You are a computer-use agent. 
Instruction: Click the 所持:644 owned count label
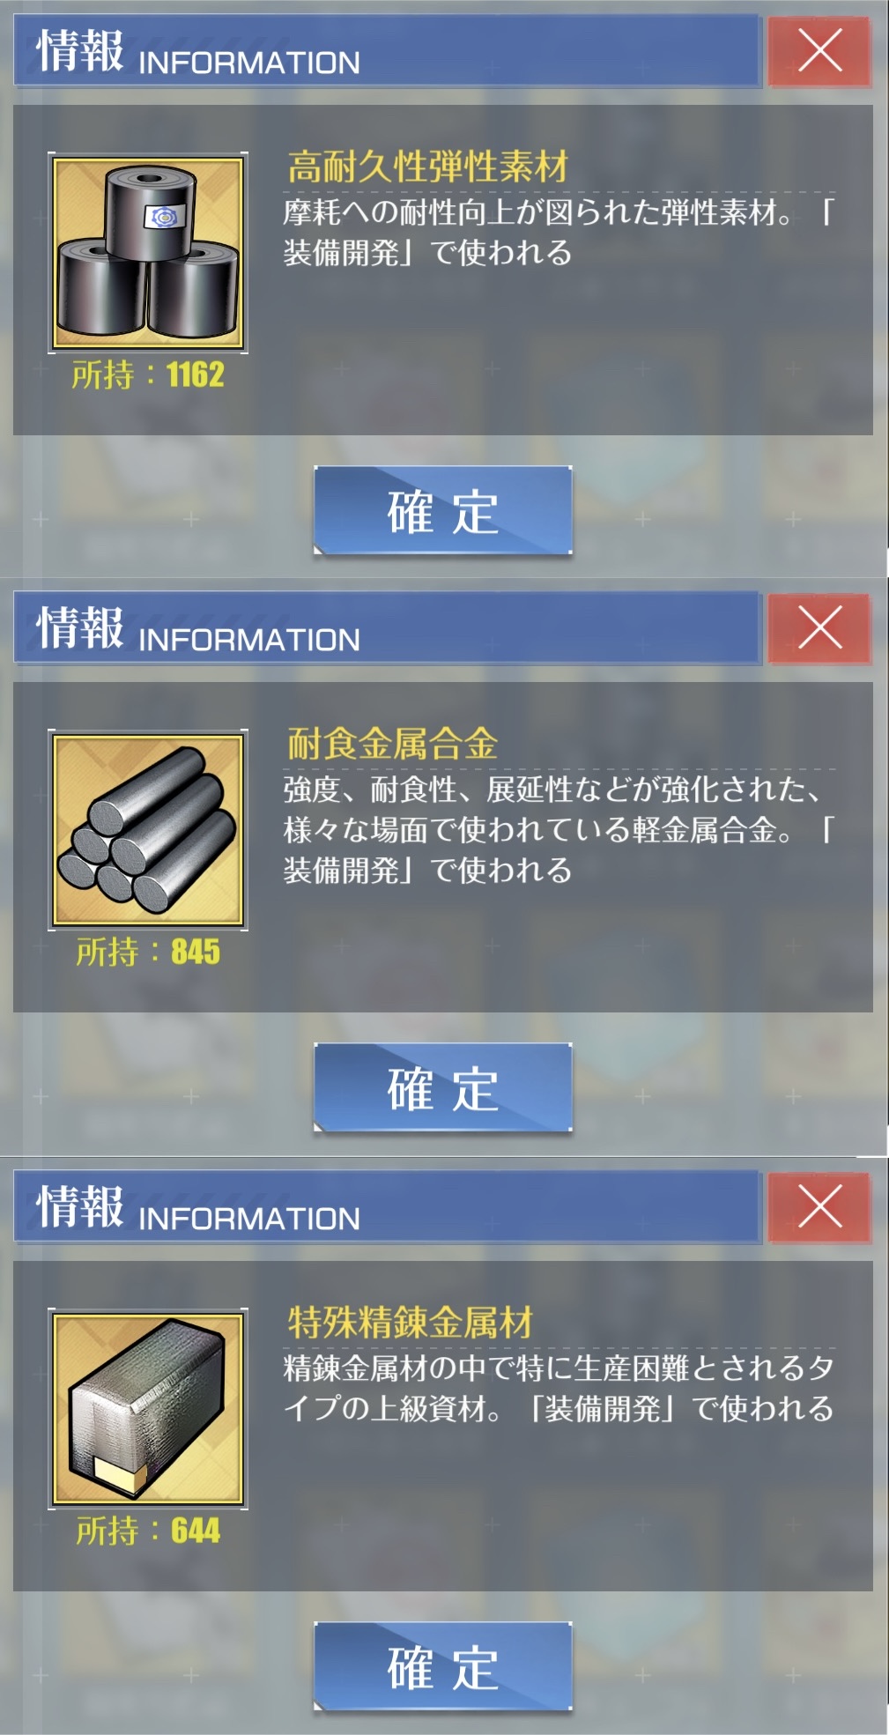[148, 1531]
